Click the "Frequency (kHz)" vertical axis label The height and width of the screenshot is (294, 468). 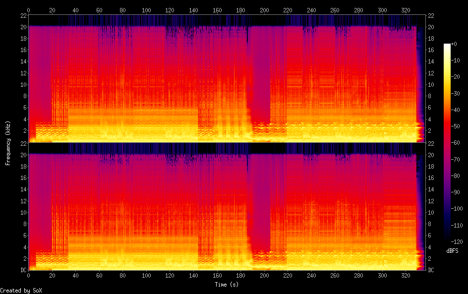tap(8, 142)
